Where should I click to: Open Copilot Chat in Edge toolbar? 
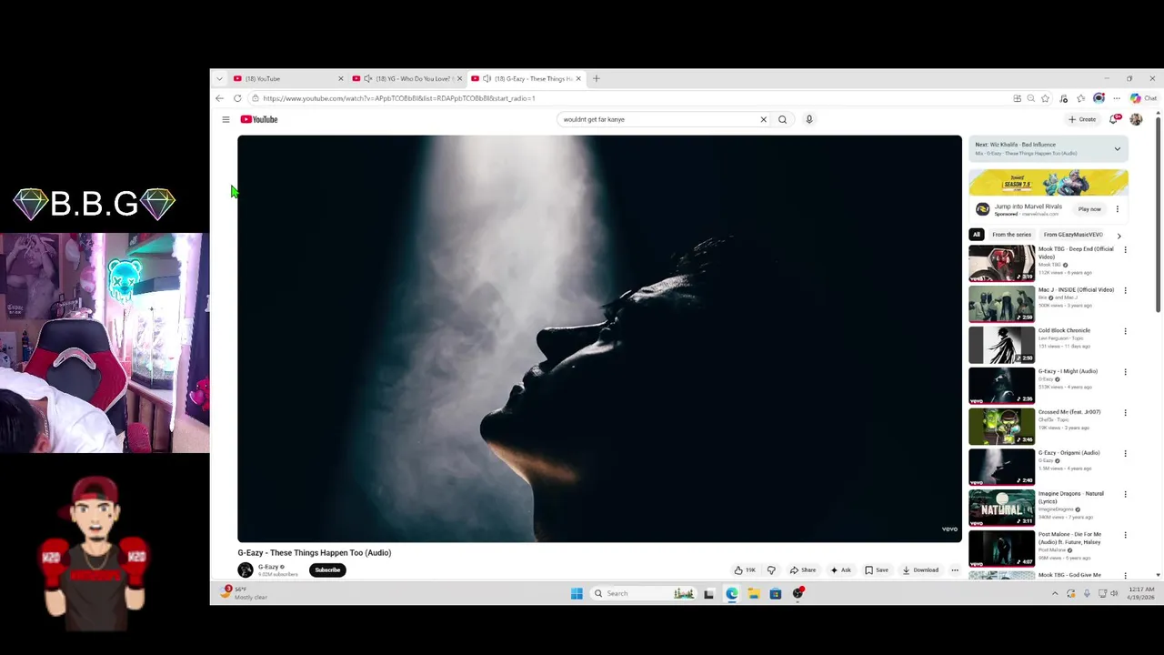1143,98
